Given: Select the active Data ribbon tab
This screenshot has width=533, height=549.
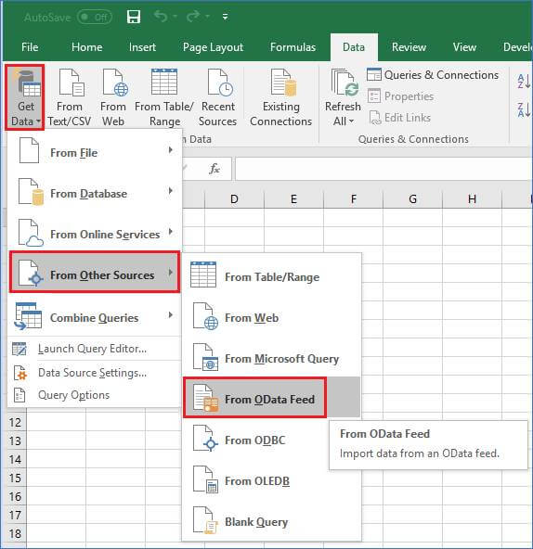Looking at the screenshot, I should (354, 47).
